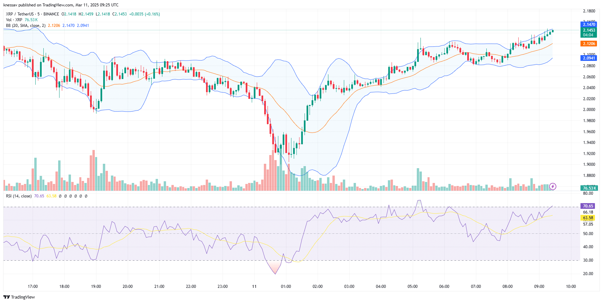Click 2.1470 value in BB legend
The image size is (603, 303).
point(69,26)
